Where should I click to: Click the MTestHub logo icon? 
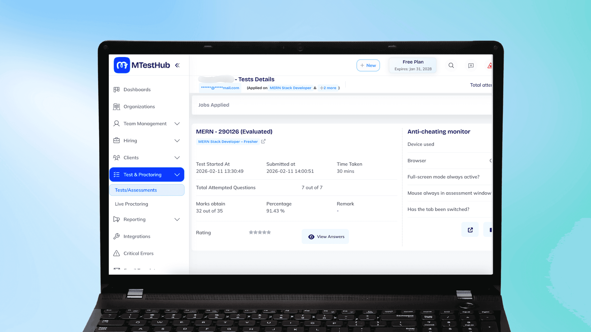click(x=122, y=65)
